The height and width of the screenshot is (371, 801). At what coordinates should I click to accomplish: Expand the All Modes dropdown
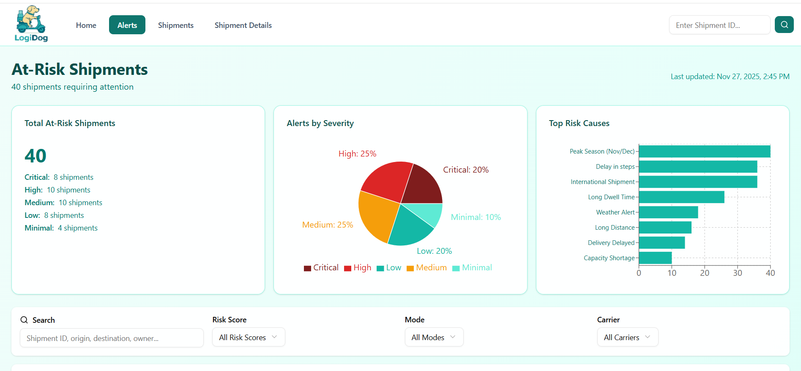click(x=434, y=337)
